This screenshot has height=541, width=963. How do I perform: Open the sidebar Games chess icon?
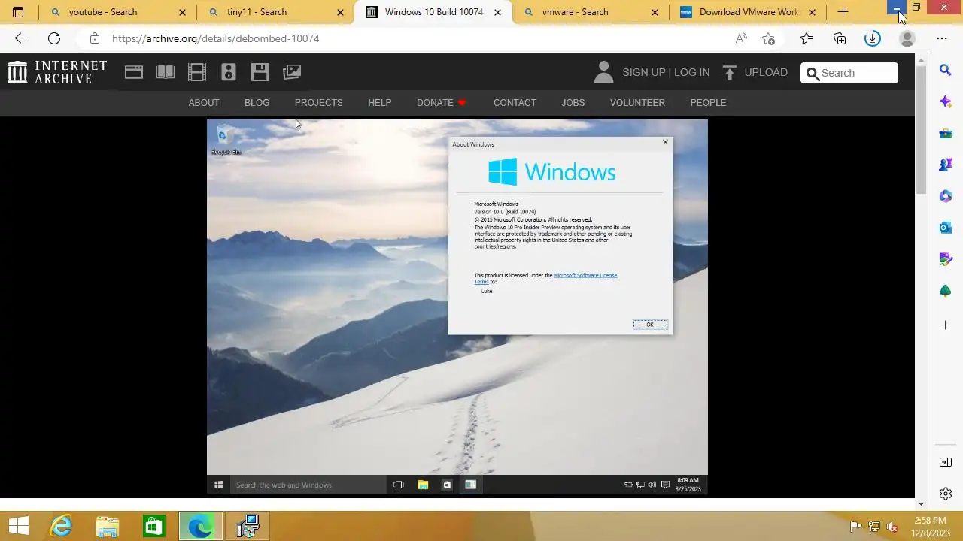tap(946, 165)
